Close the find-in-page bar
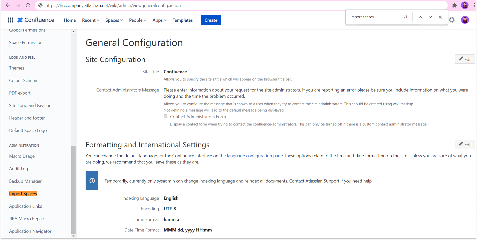Screen dimensions: 477x240 point(440,17)
